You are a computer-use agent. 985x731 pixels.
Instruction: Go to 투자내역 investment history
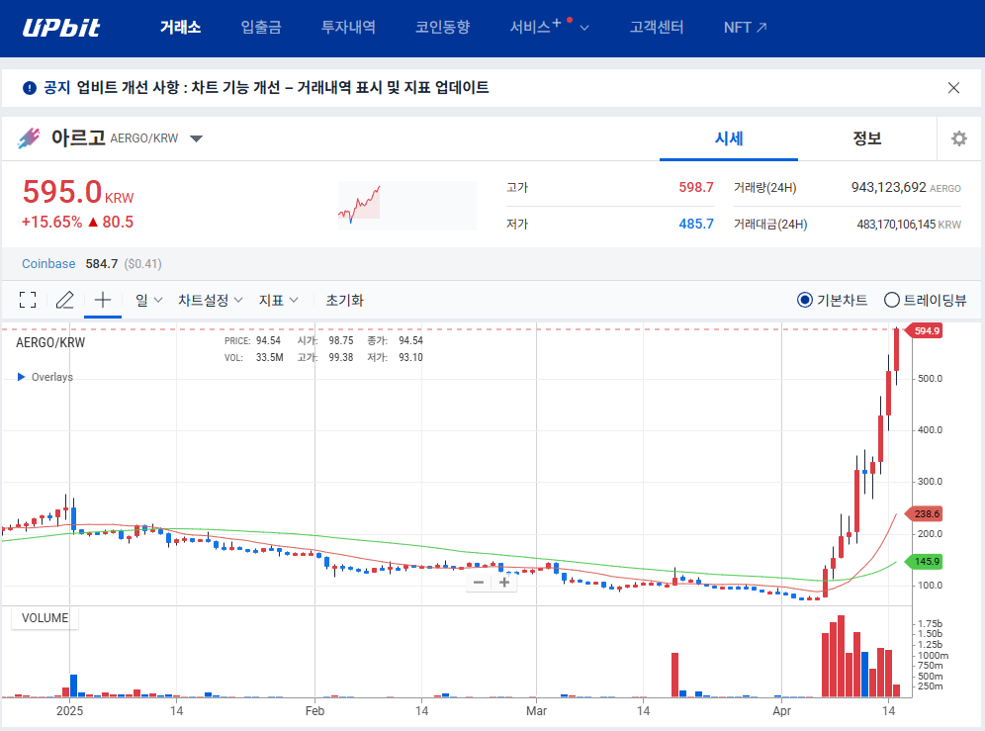tap(348, 27)
